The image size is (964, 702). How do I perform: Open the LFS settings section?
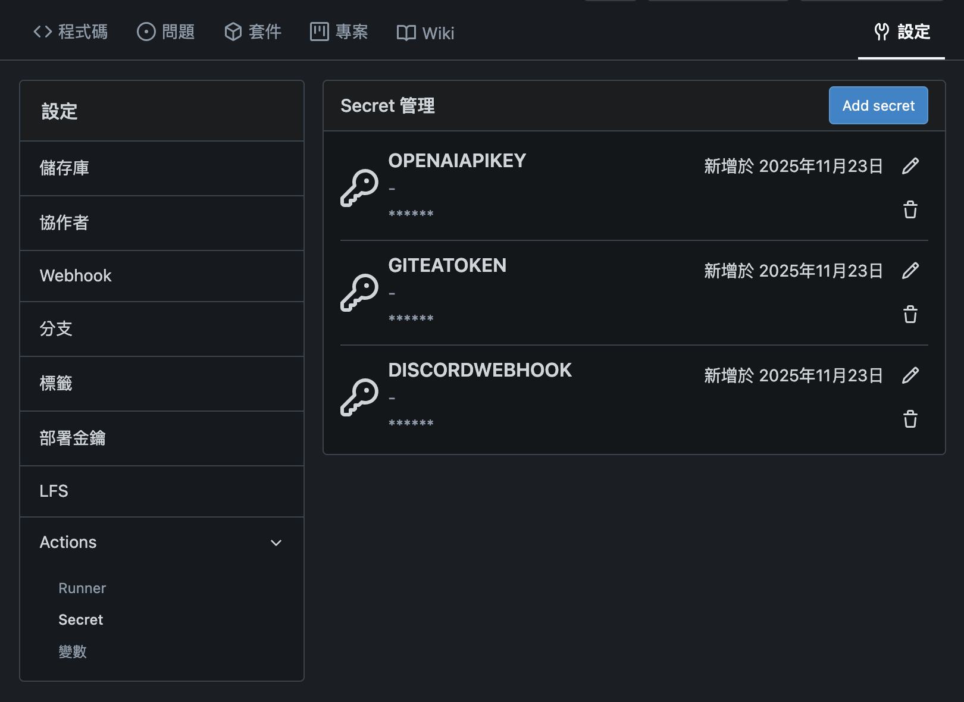coord(54,491)
